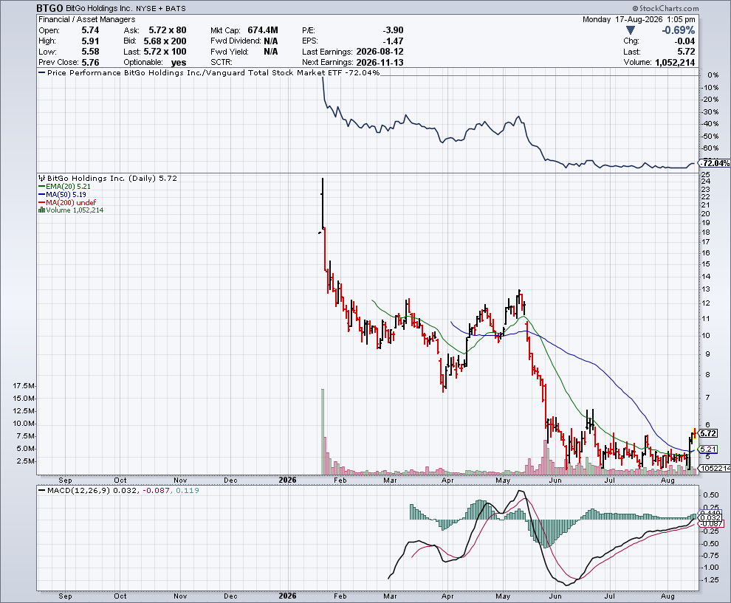The height and width of the screenshot is (603, 731).
Task: Click the Volume 1,052,214 legend label
Action: (75, 210)
